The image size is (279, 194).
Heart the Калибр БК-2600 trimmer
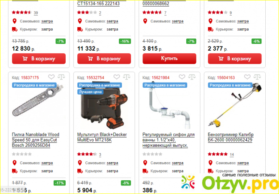pos(247,77)
